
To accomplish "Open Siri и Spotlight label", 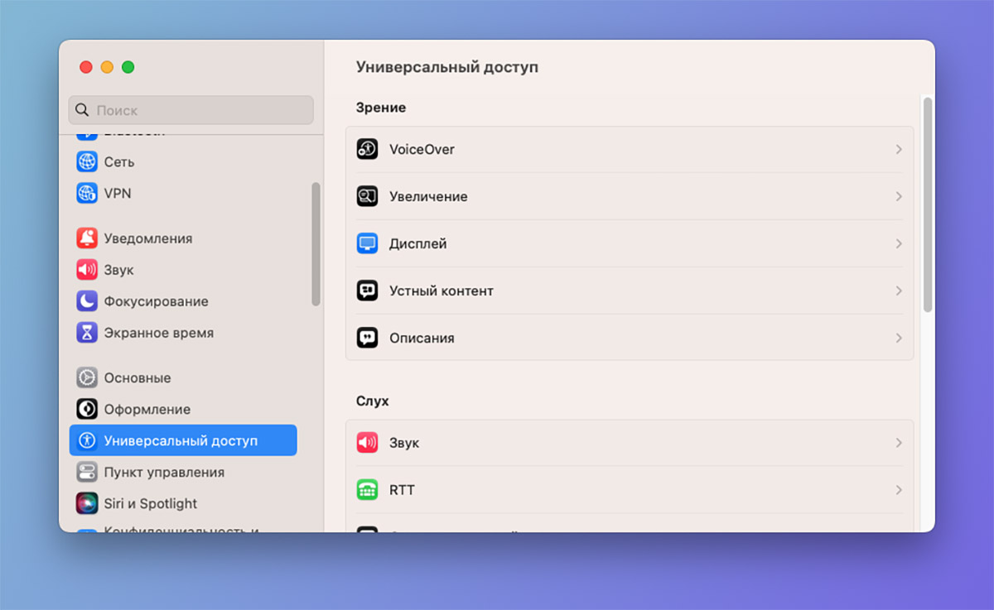I will click(x=151, y=503).
